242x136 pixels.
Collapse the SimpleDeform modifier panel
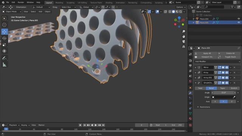[x=195, y=83]
